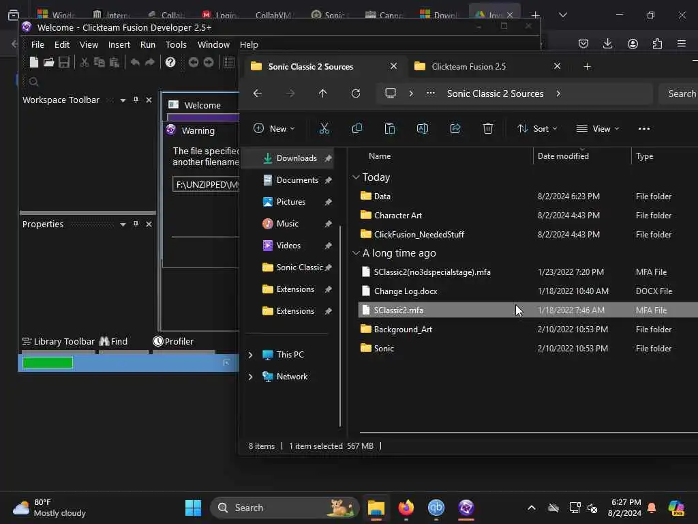
Task: Pin the Workspace Toolbar panel
Action: pos(136,100)
